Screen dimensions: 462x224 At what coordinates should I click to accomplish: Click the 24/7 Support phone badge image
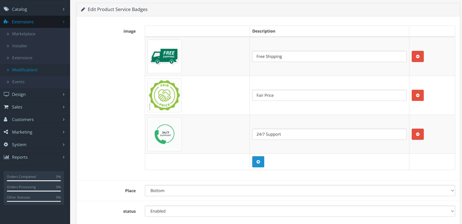click(x=164, y=134)
